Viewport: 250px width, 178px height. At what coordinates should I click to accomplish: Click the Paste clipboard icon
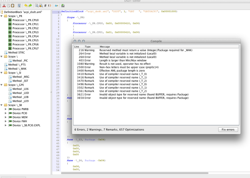click(12, 5)
